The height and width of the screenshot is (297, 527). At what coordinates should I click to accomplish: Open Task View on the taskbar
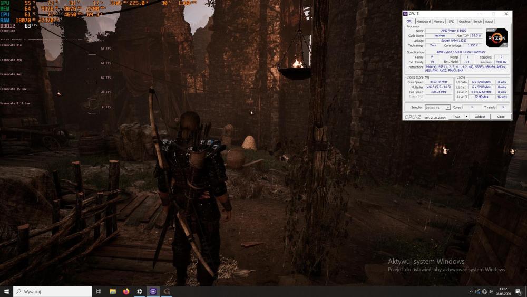click(x=99, y=291)
